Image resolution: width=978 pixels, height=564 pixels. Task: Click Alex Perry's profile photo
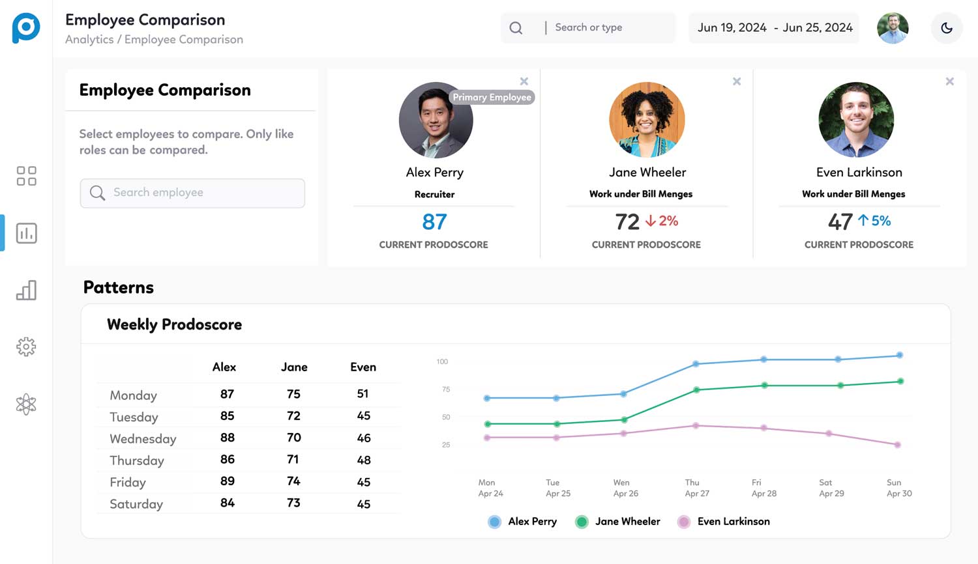tap(435, 120)
